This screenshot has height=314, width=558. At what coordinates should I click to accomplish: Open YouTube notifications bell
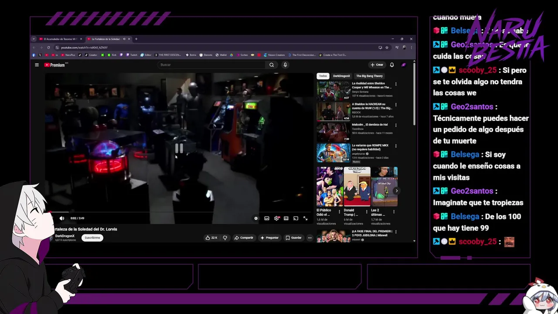click(x=392, y=65)
